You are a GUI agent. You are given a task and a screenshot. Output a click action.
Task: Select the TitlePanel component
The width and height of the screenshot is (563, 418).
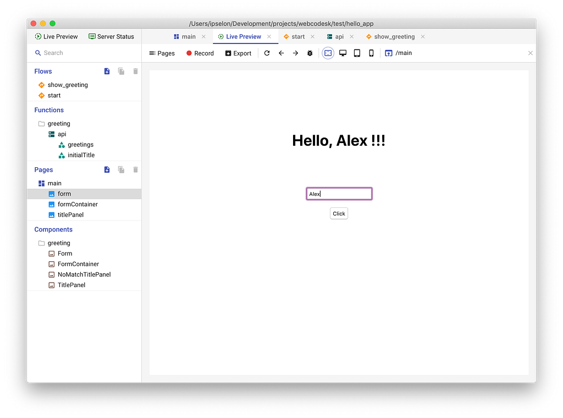71,285
